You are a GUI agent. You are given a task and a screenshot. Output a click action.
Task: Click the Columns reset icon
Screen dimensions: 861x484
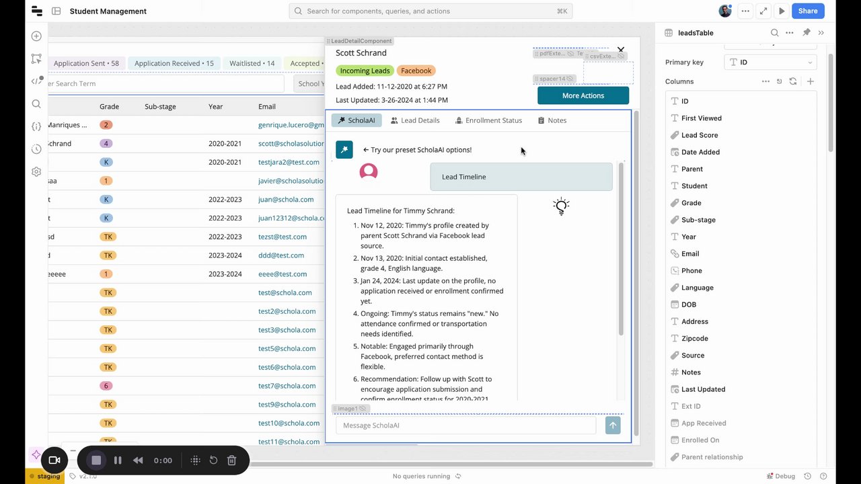[780, 81]
